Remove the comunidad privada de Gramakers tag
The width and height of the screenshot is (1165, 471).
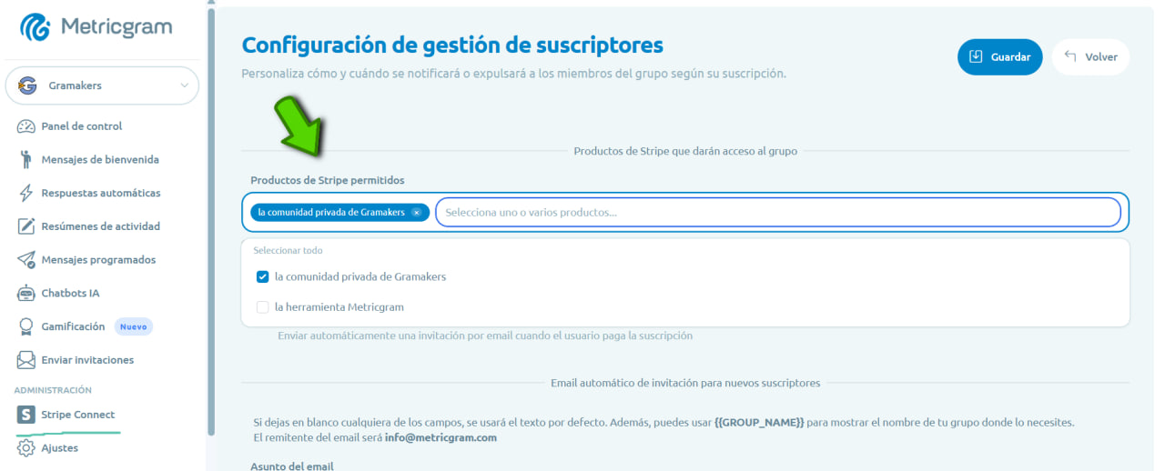tap(416, 212)
